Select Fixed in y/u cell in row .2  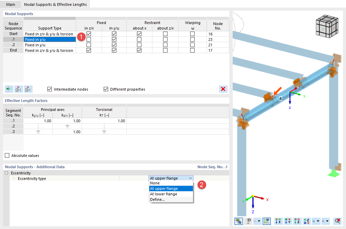pos(50,45)
